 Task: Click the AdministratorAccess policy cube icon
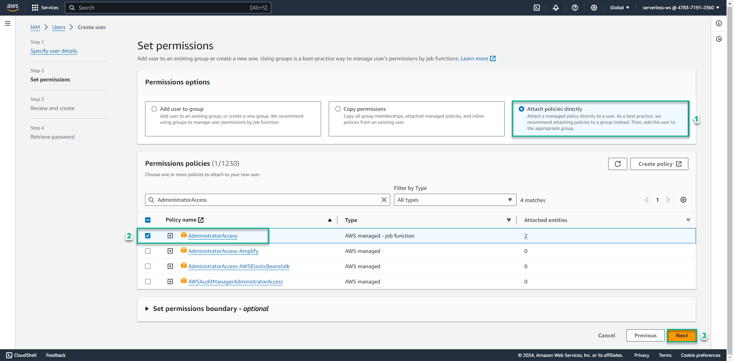click(184, 235)
